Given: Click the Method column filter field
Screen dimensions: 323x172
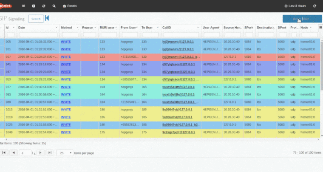Looking at the screenshot, I should [69, 35].
